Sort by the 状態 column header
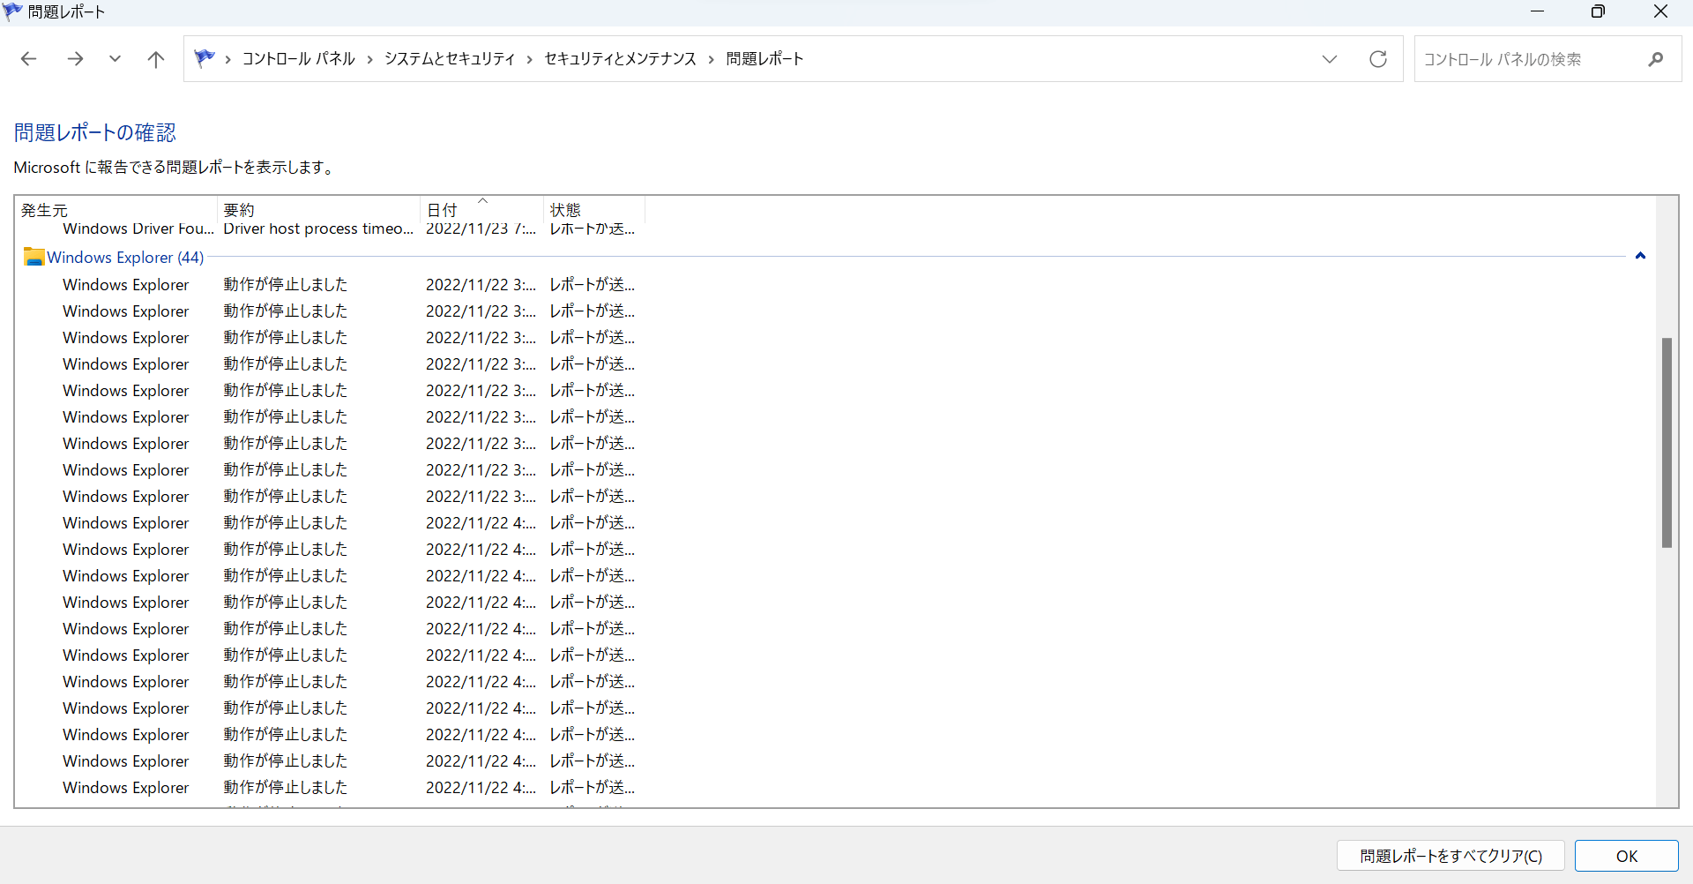 [594, 210]
